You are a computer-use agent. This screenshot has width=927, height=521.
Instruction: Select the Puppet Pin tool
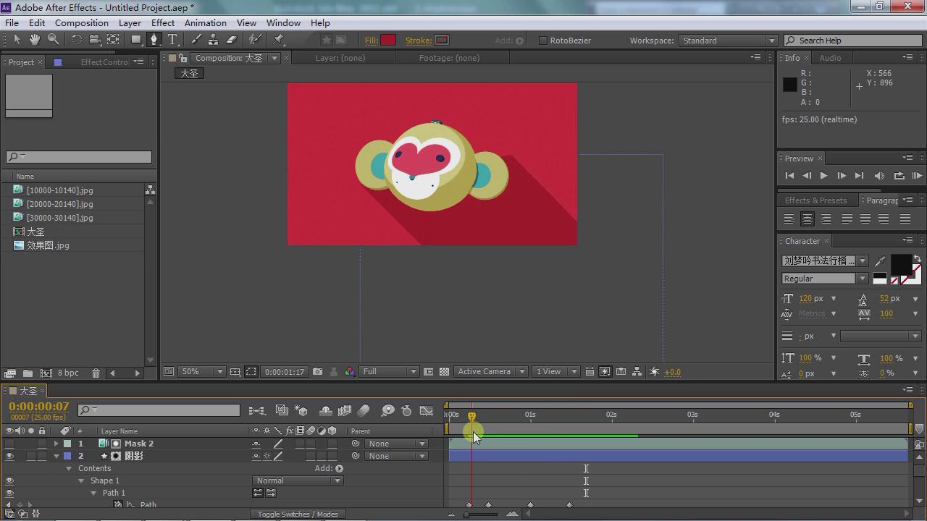[x=279, y=40]
